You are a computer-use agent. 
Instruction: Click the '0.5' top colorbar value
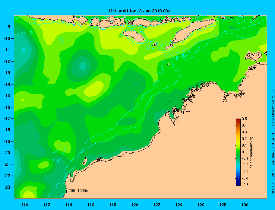point(244,119)
